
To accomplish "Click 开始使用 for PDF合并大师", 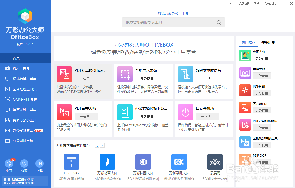I will click(86, 116).
